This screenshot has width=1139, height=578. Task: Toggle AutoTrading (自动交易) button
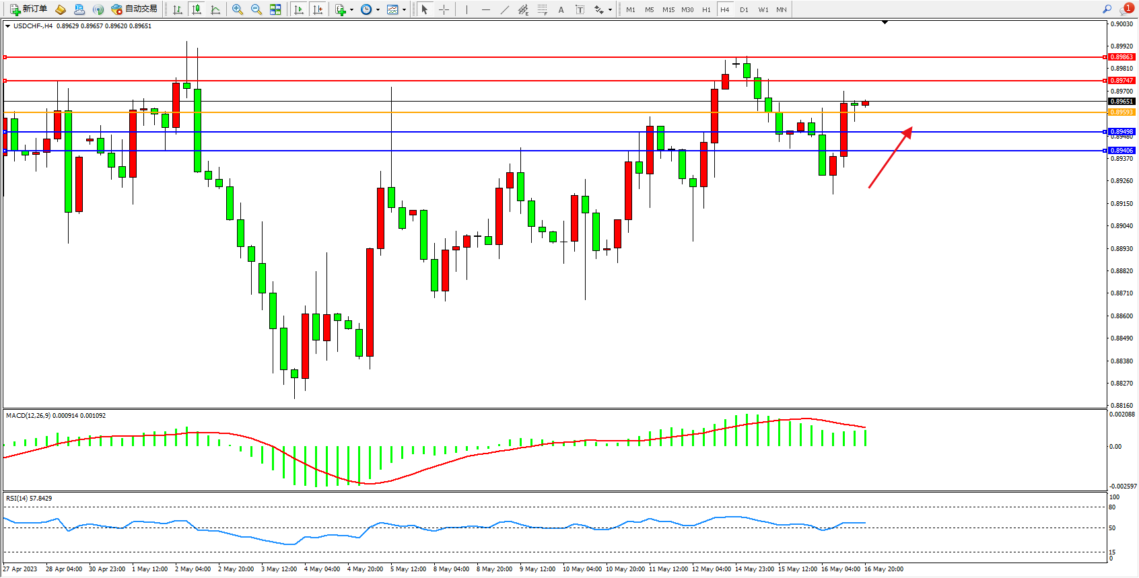click(135, 9)
